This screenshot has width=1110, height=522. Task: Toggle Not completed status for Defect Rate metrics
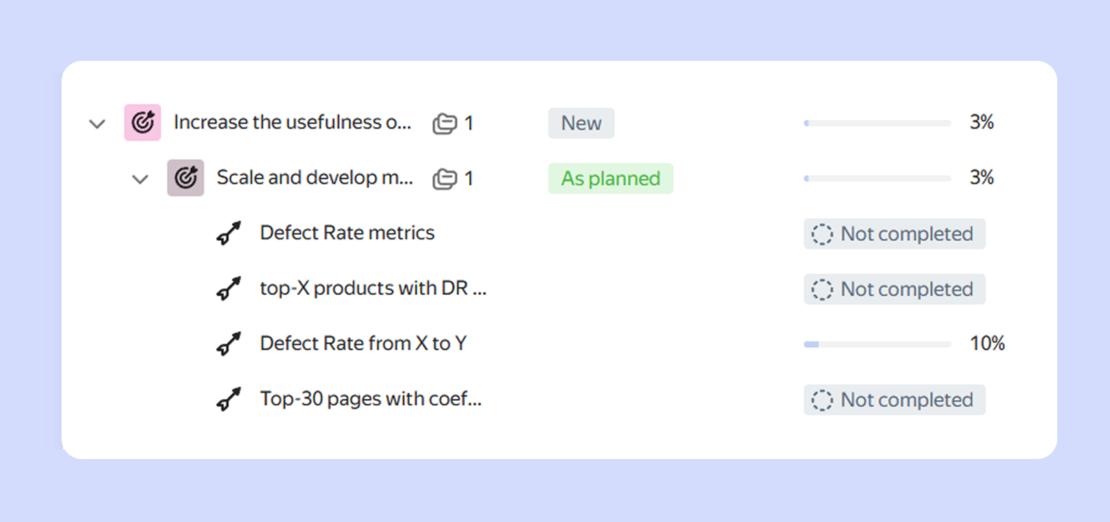pyautogui.click(x=894, y=234)
